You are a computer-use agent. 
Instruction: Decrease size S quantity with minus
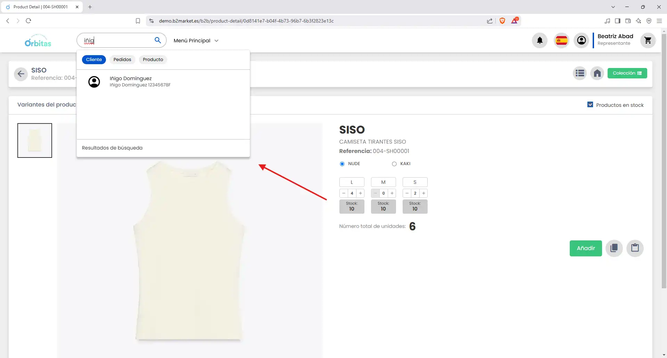(x=407, y=193)
